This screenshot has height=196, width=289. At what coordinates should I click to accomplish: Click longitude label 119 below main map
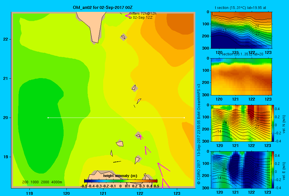click(x=29, y=193)
